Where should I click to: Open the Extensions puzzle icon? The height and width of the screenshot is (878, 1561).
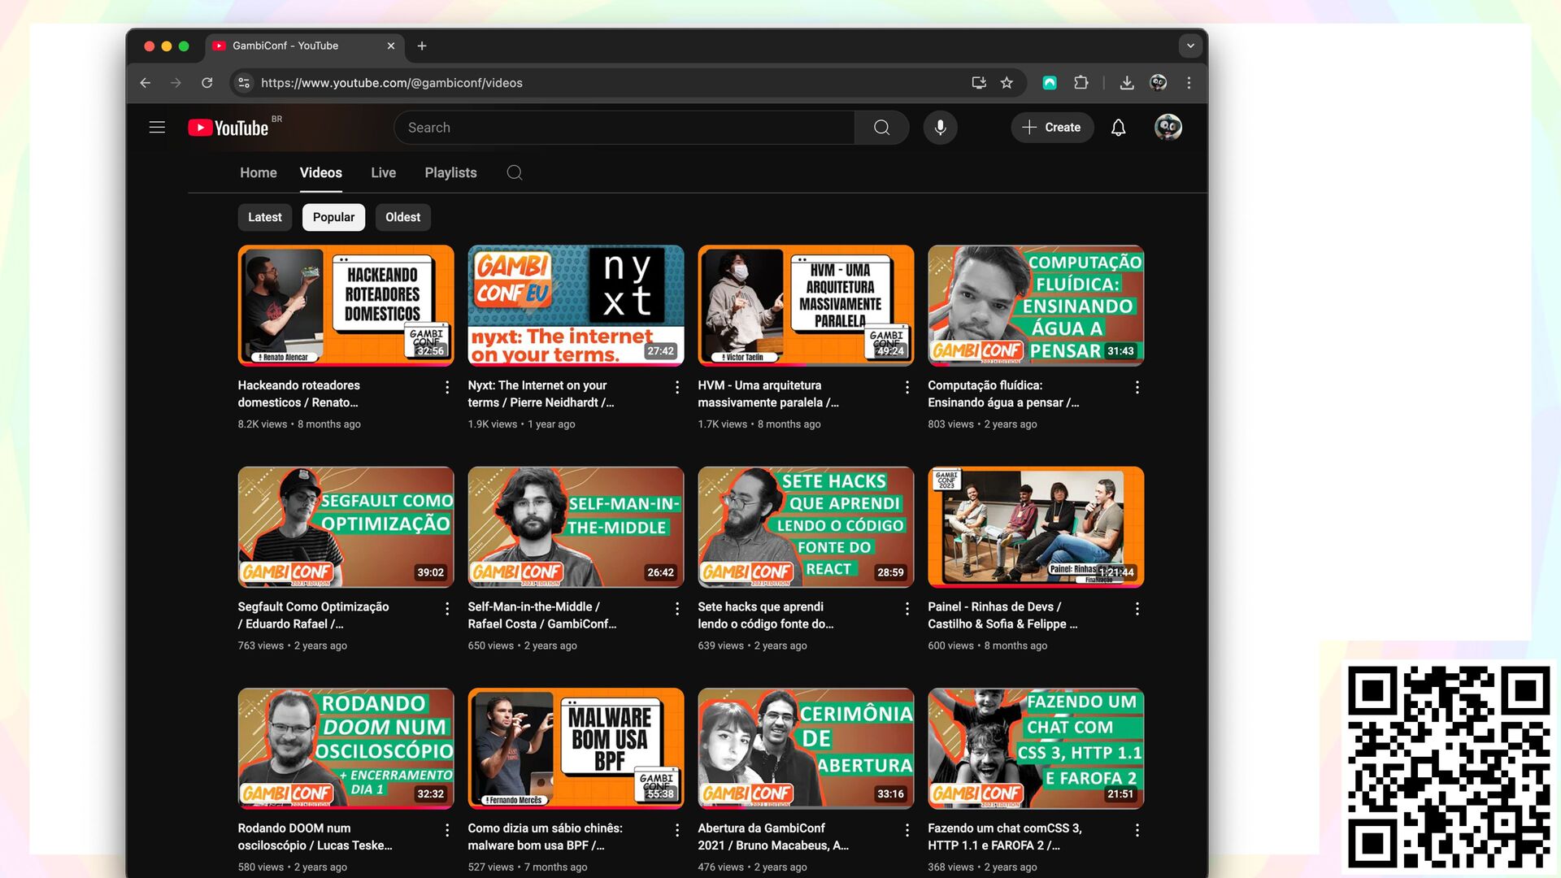(x=1081, y=83)
